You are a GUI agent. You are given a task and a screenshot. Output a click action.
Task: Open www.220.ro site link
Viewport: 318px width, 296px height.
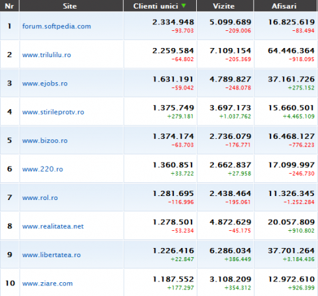pos(43,169)
